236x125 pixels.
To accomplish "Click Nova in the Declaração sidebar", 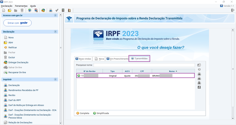I will (11, 38).
